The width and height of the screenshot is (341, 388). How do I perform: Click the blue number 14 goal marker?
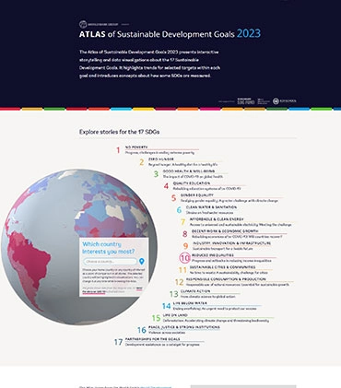click(x=167, y=306)
